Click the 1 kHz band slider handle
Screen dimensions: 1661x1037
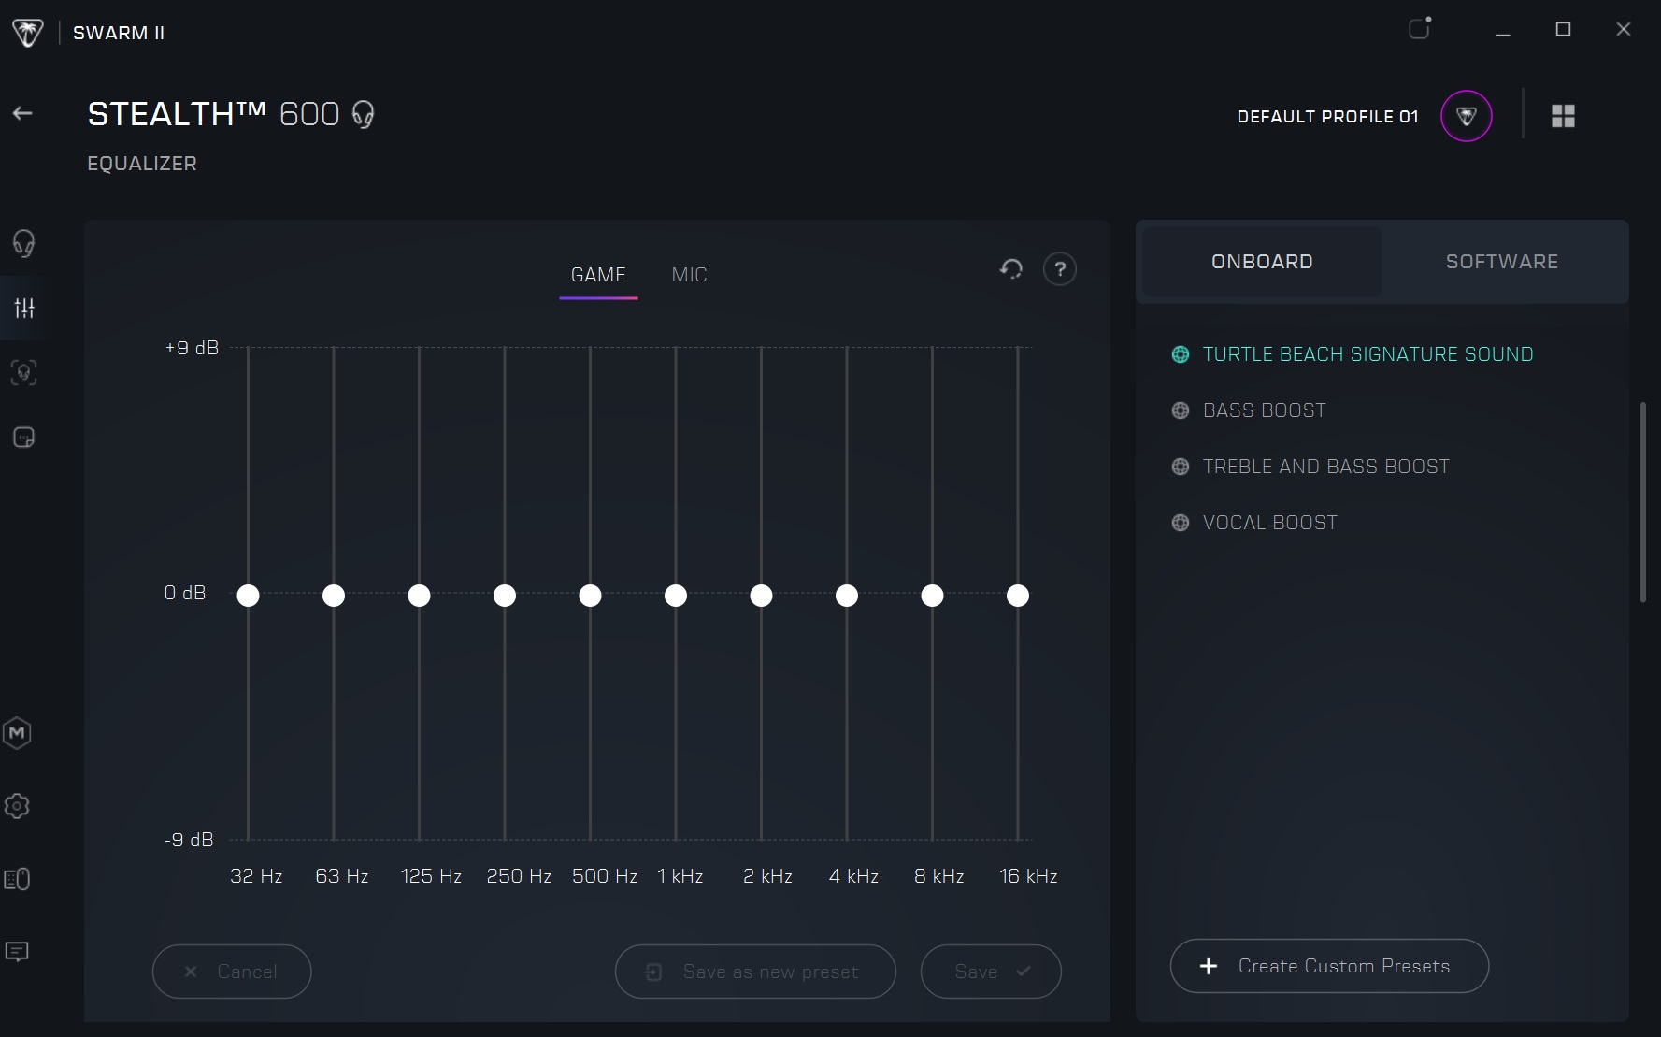(676, 596)
